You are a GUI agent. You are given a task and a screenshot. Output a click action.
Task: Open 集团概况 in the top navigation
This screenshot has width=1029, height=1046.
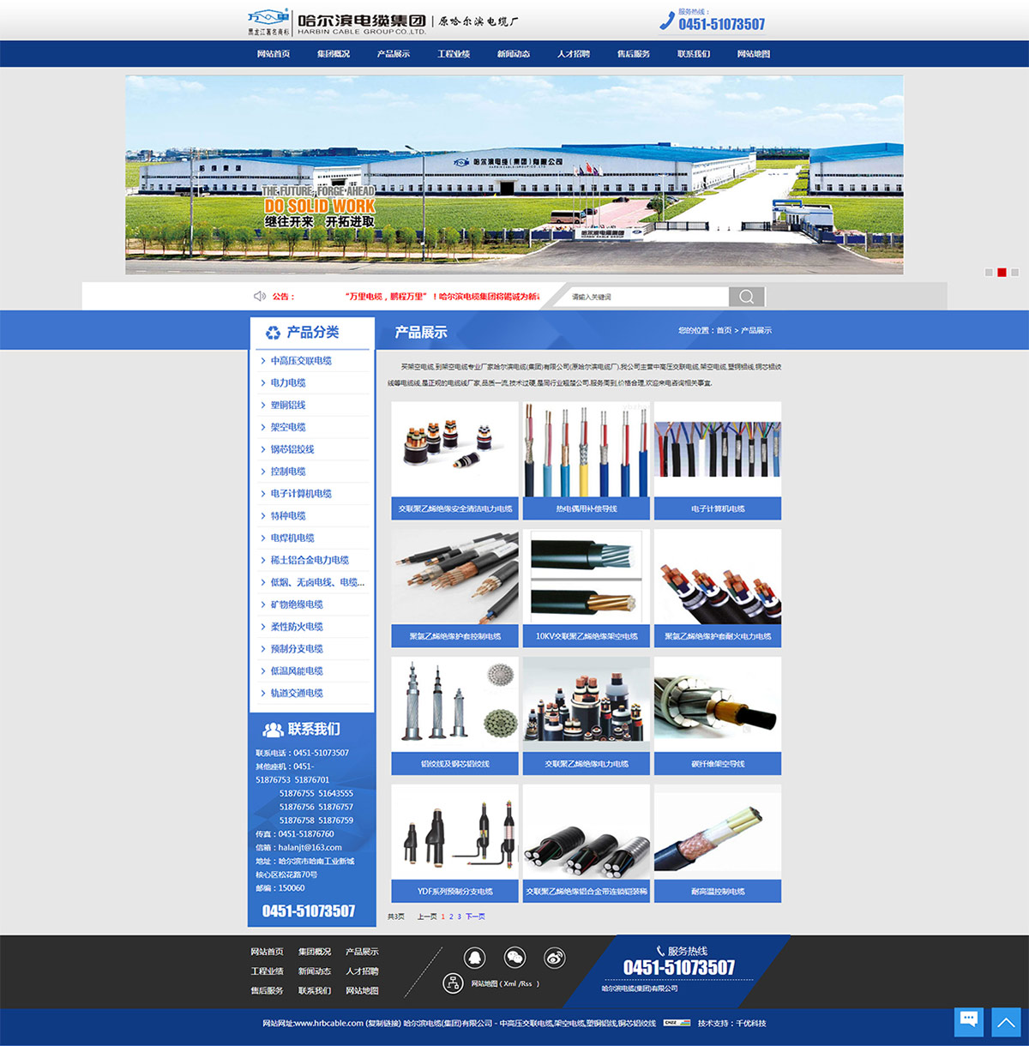coord(334,54)
